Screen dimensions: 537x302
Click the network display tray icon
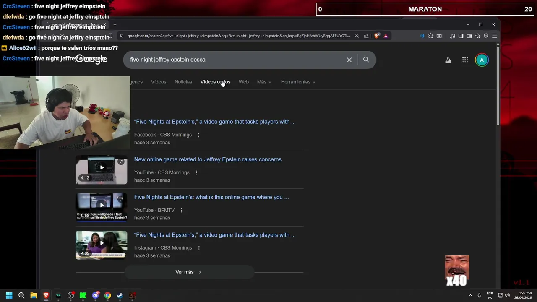click(501, 295)
